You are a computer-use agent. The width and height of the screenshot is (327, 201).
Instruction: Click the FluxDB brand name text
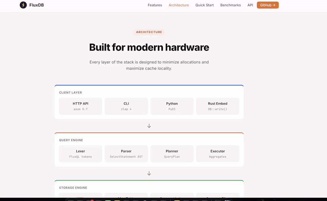pyautogui.click(x=37, y=5)
